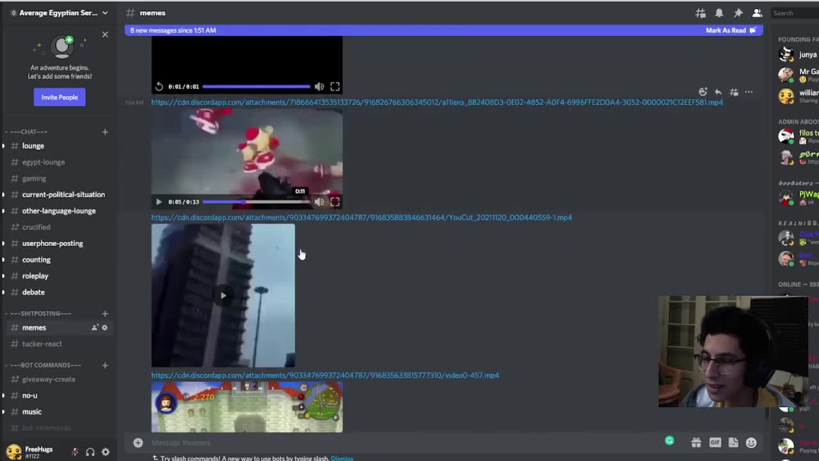Create invite for memes channel

tap(95, 328)
